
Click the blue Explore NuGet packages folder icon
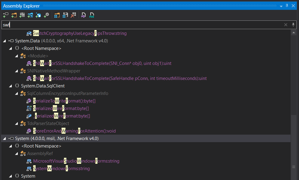(30, 15)
